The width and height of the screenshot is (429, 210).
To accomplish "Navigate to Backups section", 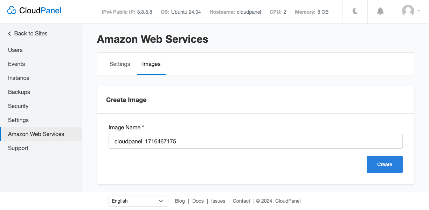I will 19,92.
